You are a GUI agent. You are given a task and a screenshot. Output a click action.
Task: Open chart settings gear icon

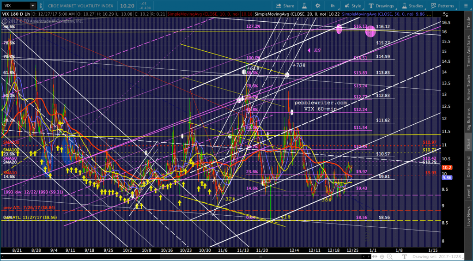(x=318, y=6)
